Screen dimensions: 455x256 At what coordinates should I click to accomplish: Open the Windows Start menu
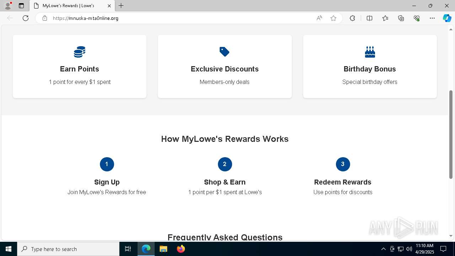[x=9, y=249]
